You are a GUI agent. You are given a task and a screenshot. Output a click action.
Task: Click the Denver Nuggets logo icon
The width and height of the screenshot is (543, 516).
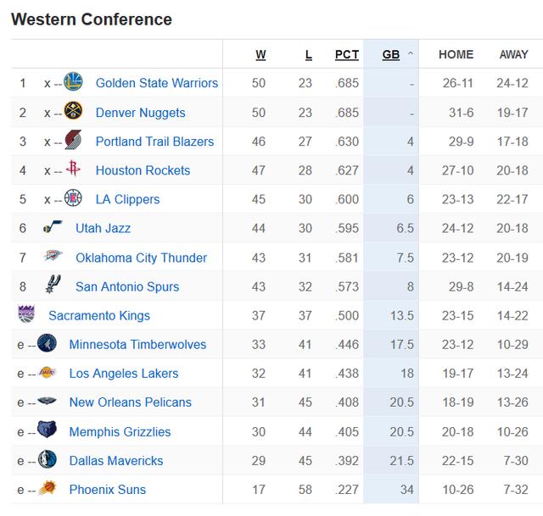(x=73, y=111)
